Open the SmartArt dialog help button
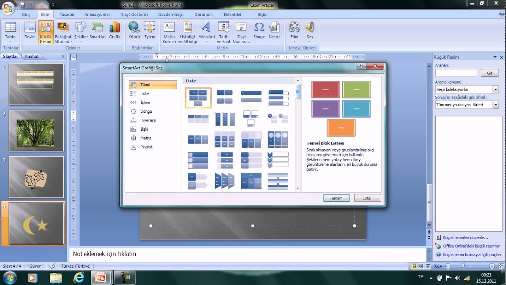506x285 pixels. coord(361,67)
